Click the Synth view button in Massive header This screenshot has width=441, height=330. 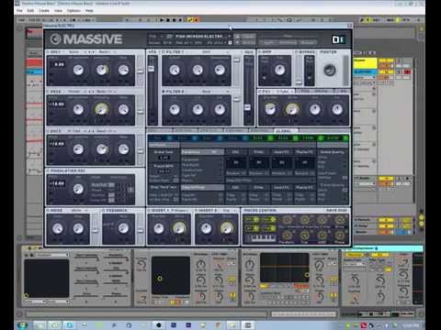[269, 42]
